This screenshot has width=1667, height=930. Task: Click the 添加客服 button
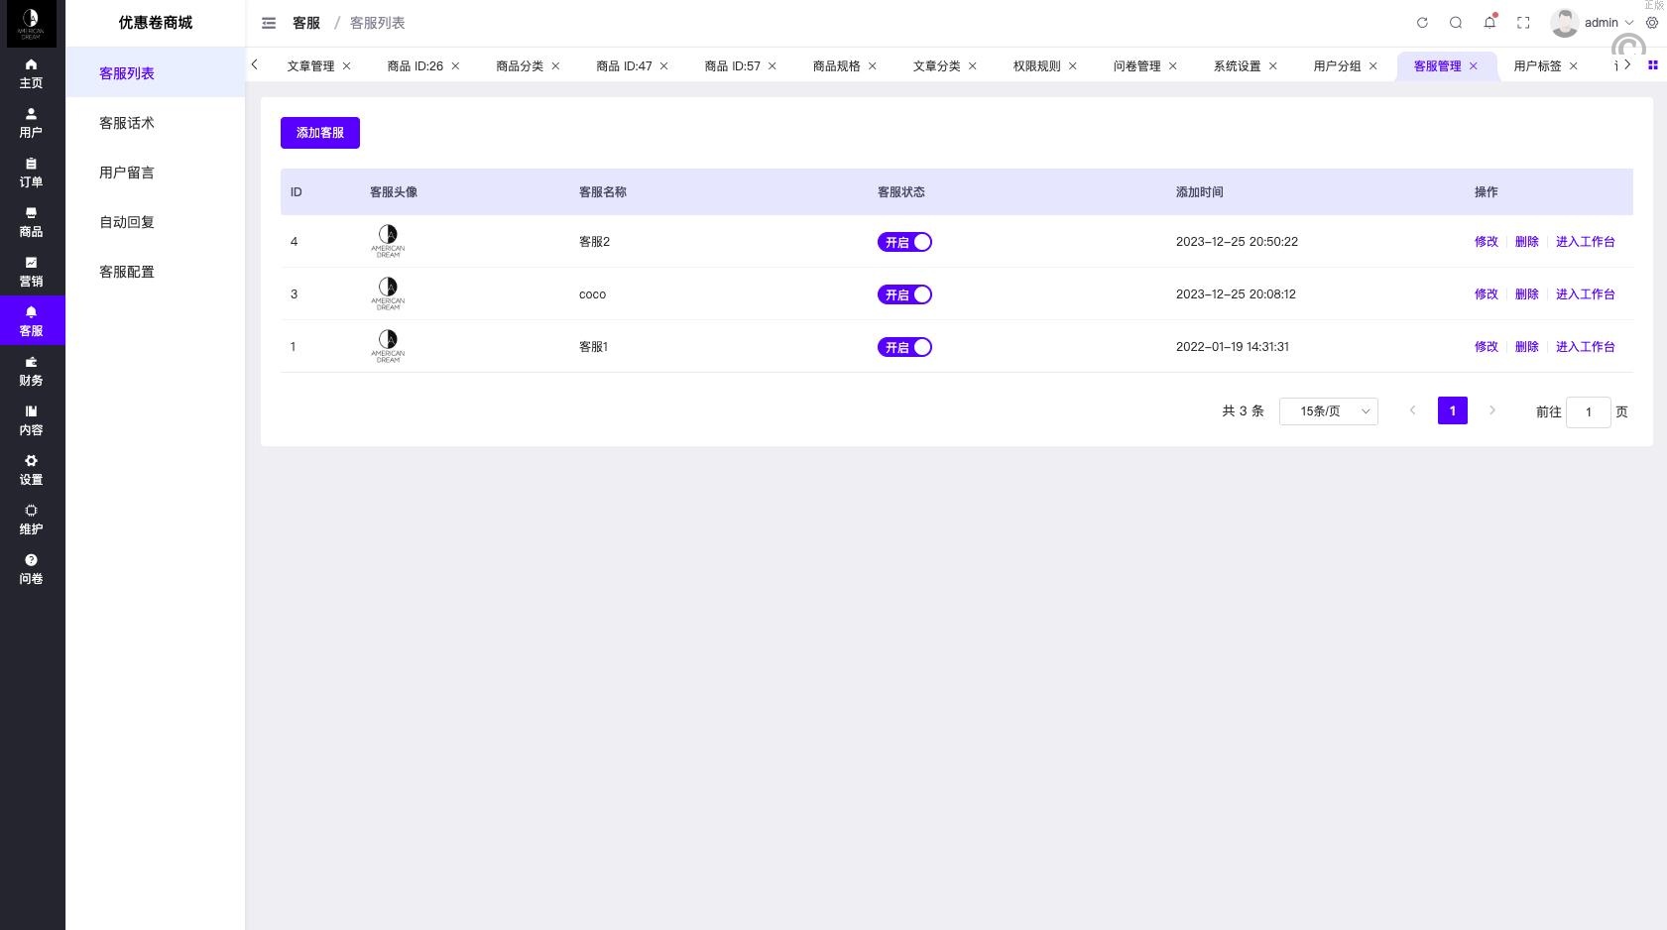[x=319, y=133]
